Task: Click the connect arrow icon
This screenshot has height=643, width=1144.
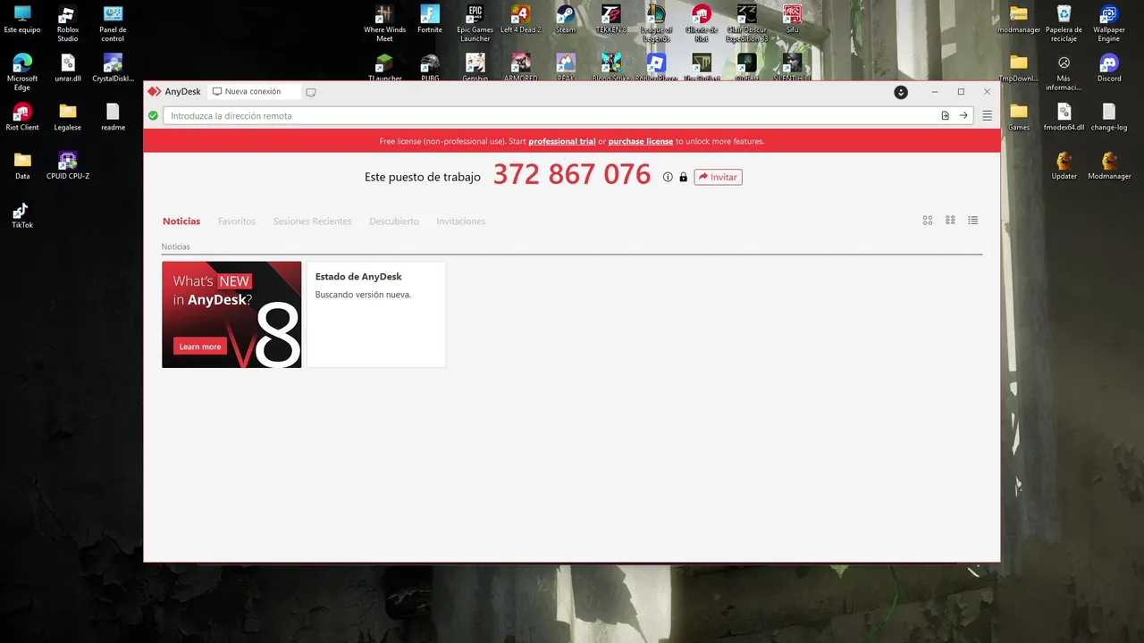Action: pyautogui.click(x=963, y=115)
